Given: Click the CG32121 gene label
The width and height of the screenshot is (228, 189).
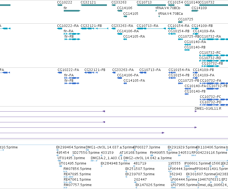Looking at the screenshot, I should 88,2.
